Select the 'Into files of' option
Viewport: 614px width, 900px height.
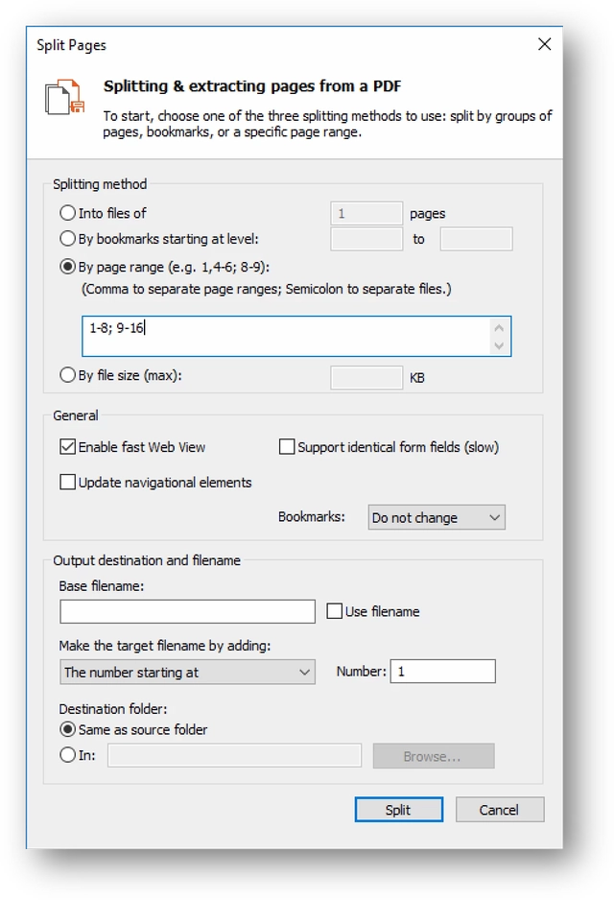click(68, 213)
